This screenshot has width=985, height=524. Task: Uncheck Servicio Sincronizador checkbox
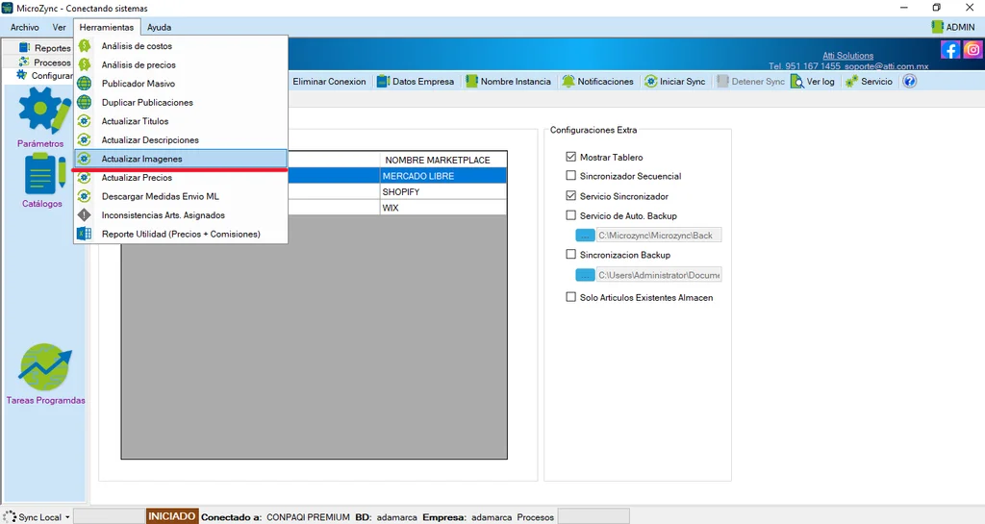point(571,196)
